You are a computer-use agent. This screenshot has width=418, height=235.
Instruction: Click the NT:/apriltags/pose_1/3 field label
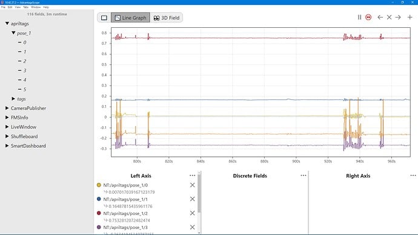[x=125, y=228]
